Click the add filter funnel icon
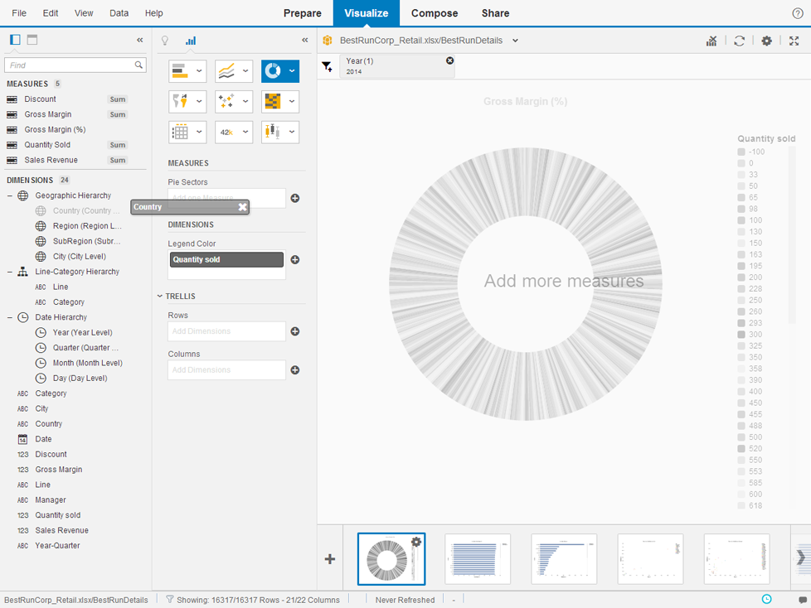811x608 pixels. tap(327, 66)
